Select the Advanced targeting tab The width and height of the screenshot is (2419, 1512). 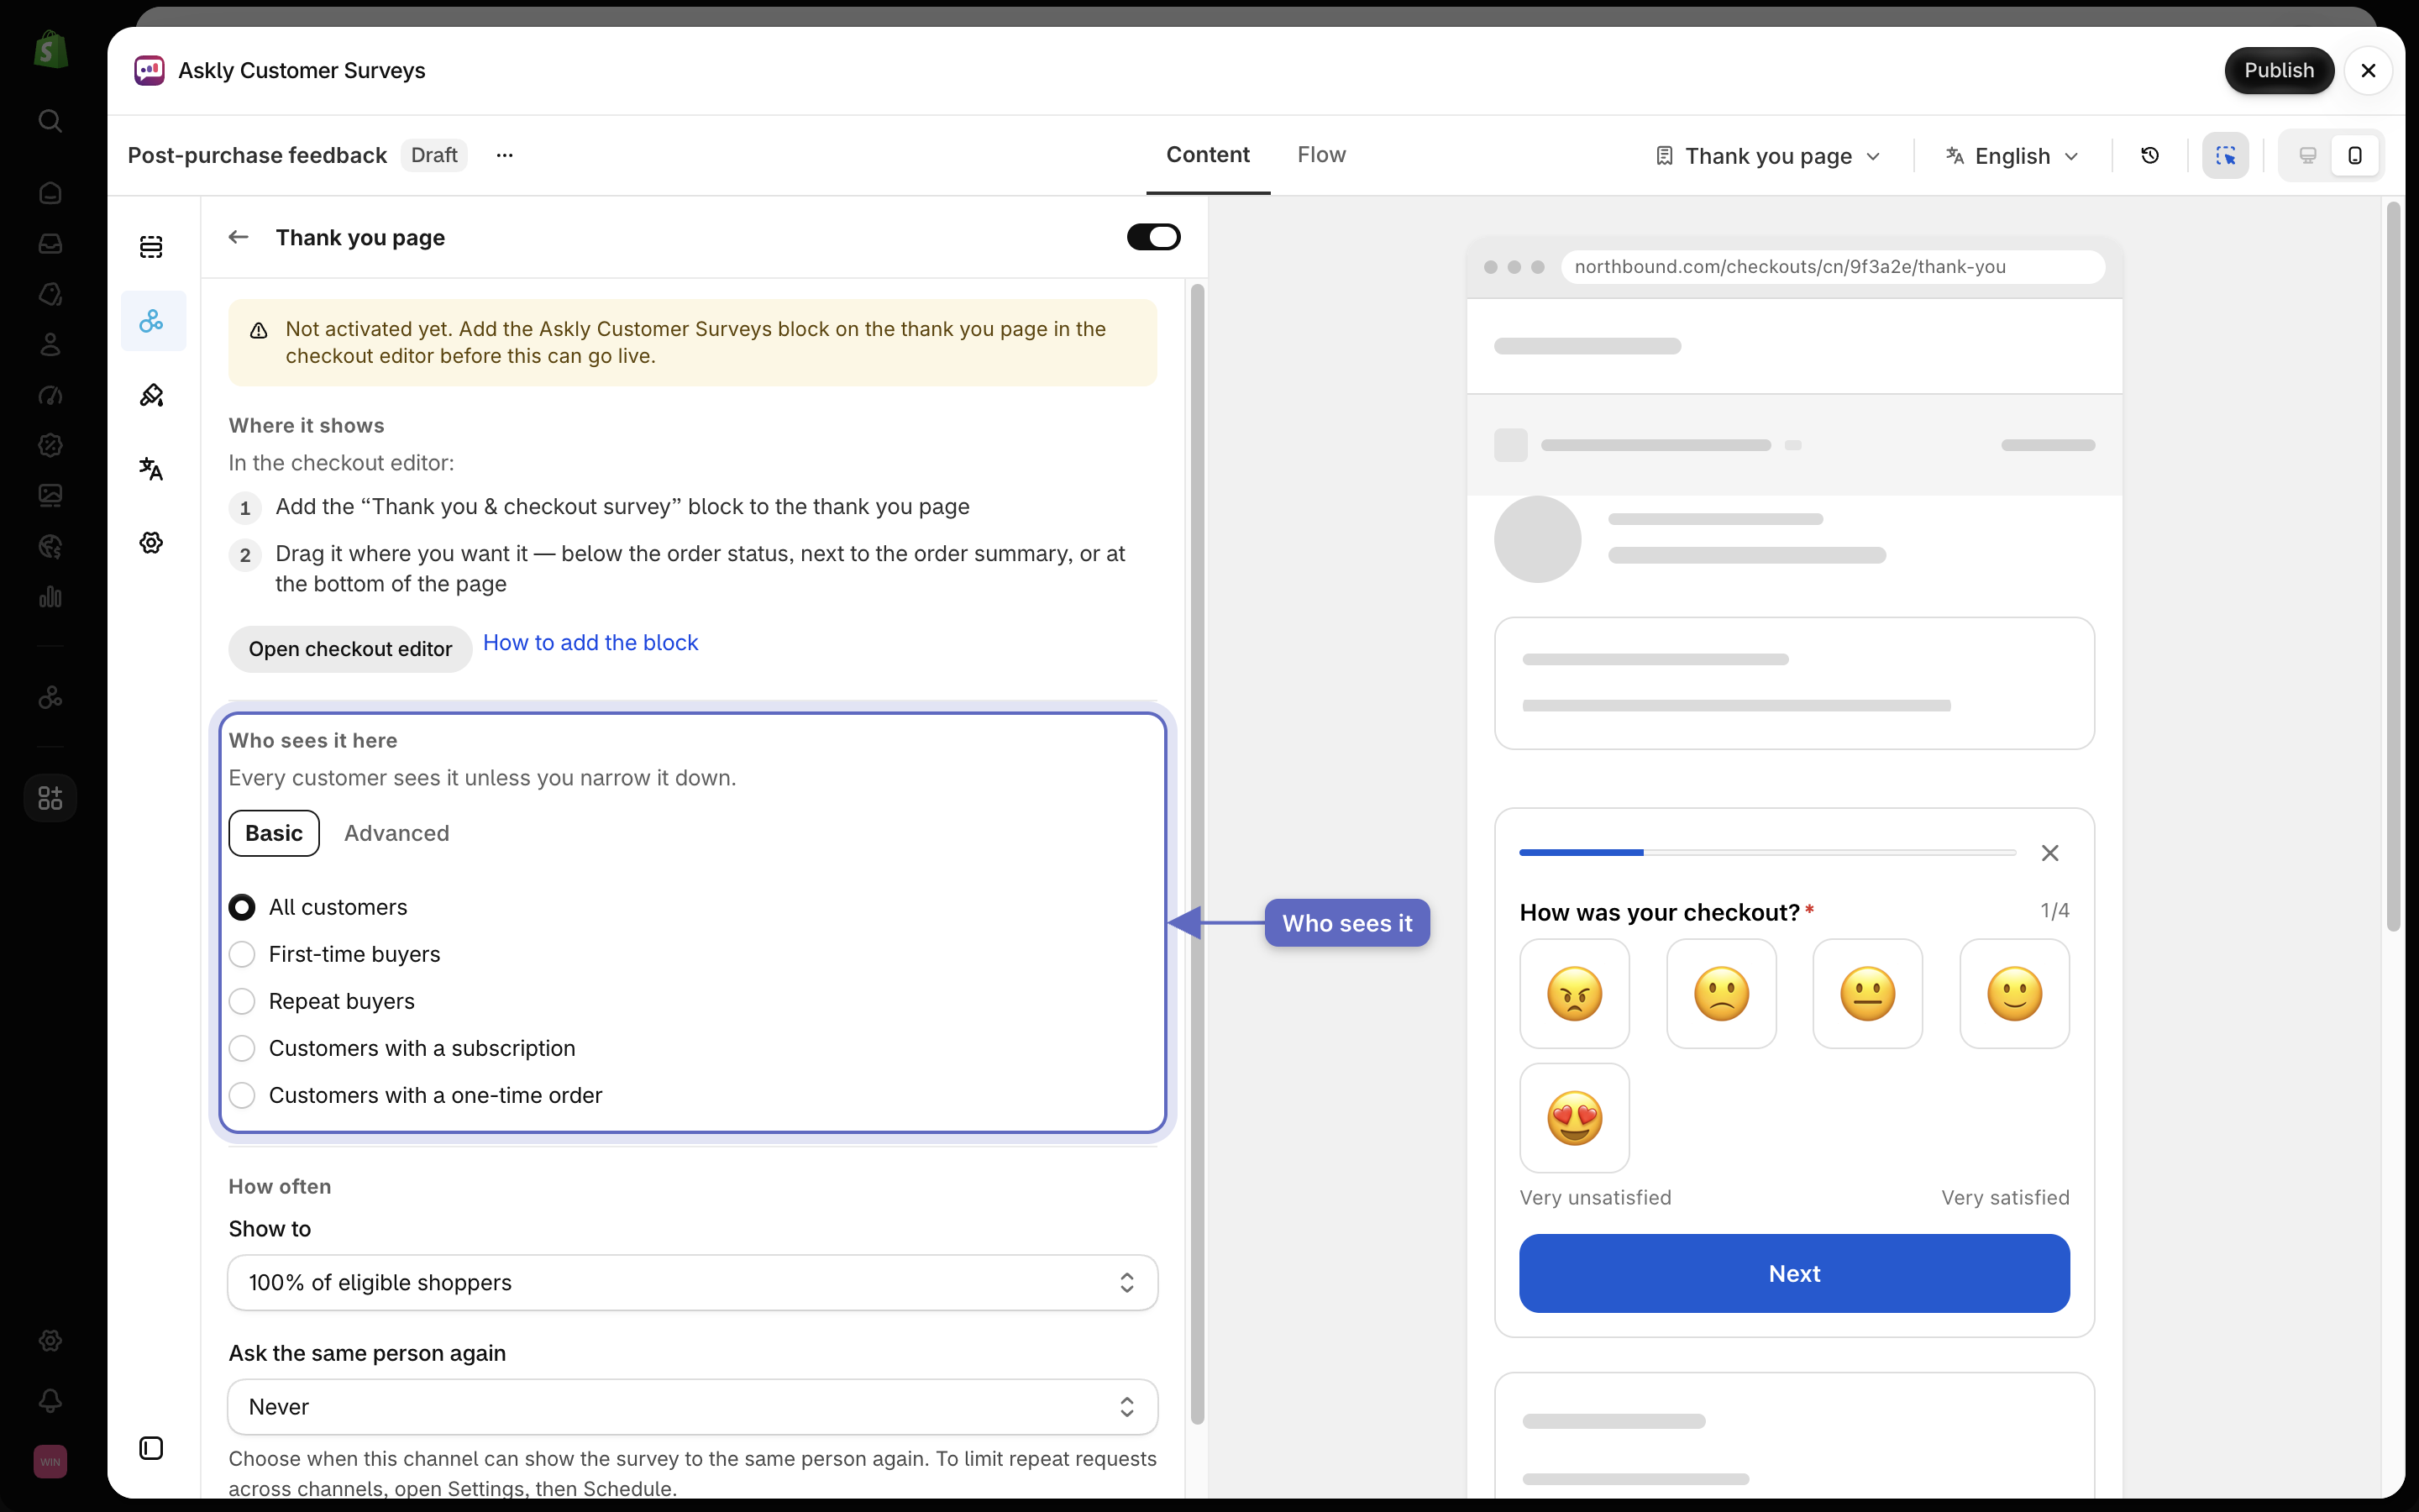(396, 833)
